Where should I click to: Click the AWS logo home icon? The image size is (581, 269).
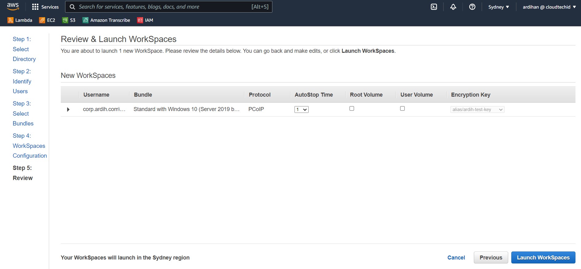tap(13, 6)
